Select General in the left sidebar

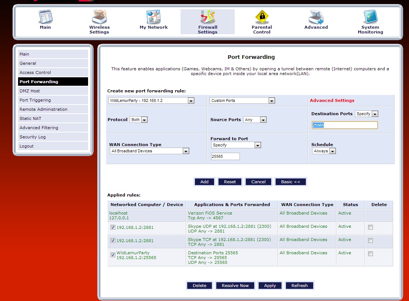[x=53, y=63]
